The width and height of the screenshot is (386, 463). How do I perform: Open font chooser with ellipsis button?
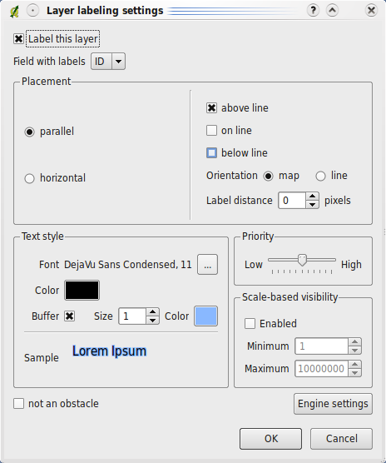207,264
